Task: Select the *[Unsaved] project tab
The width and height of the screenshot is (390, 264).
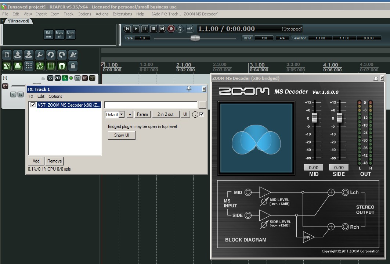Action: click(18, 21)
